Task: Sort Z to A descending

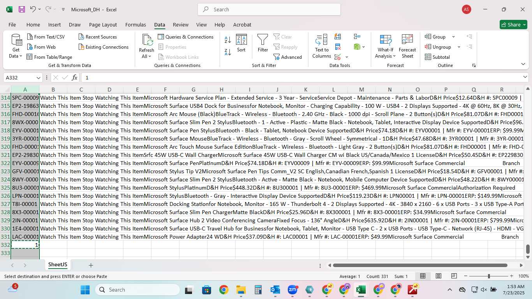Action: coord(228,52)
